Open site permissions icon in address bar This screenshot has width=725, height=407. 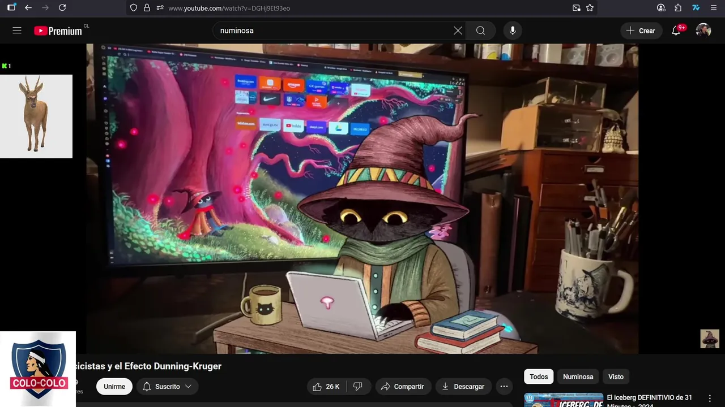point(160,8)
